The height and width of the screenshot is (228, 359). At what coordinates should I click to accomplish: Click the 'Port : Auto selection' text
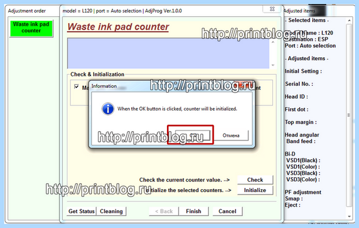(x=310, y=45)
